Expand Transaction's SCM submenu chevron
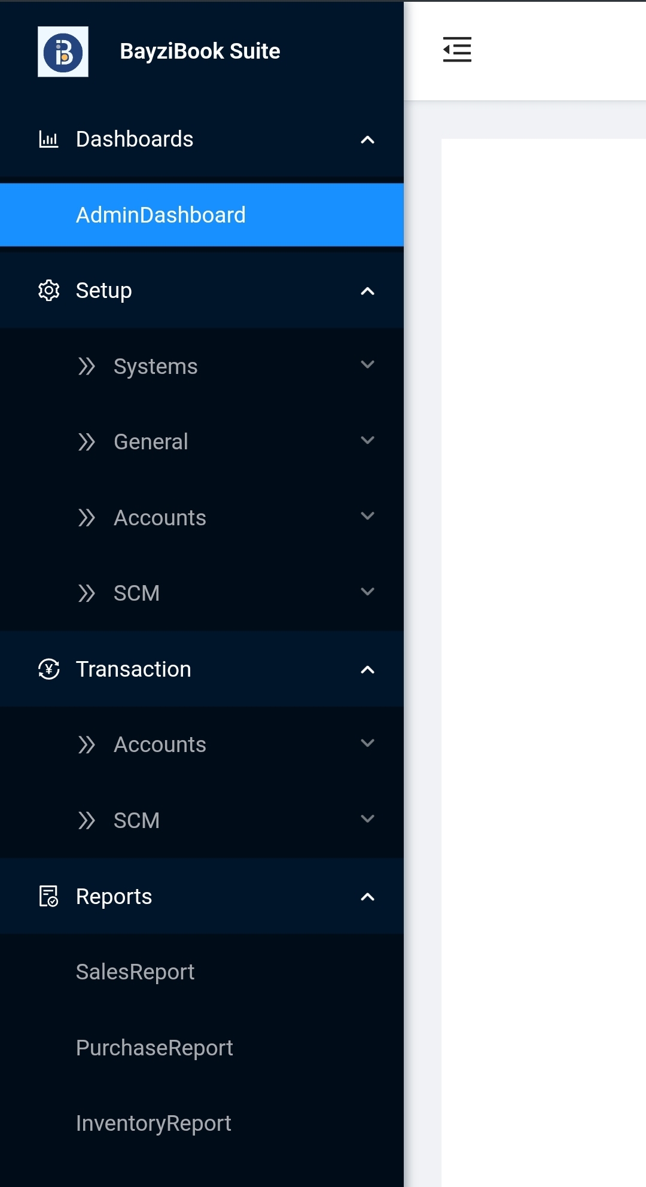646x1187 pixels. coord(367,819)
